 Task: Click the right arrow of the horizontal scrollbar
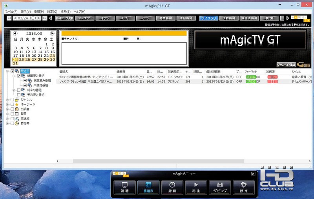(310, 161)
